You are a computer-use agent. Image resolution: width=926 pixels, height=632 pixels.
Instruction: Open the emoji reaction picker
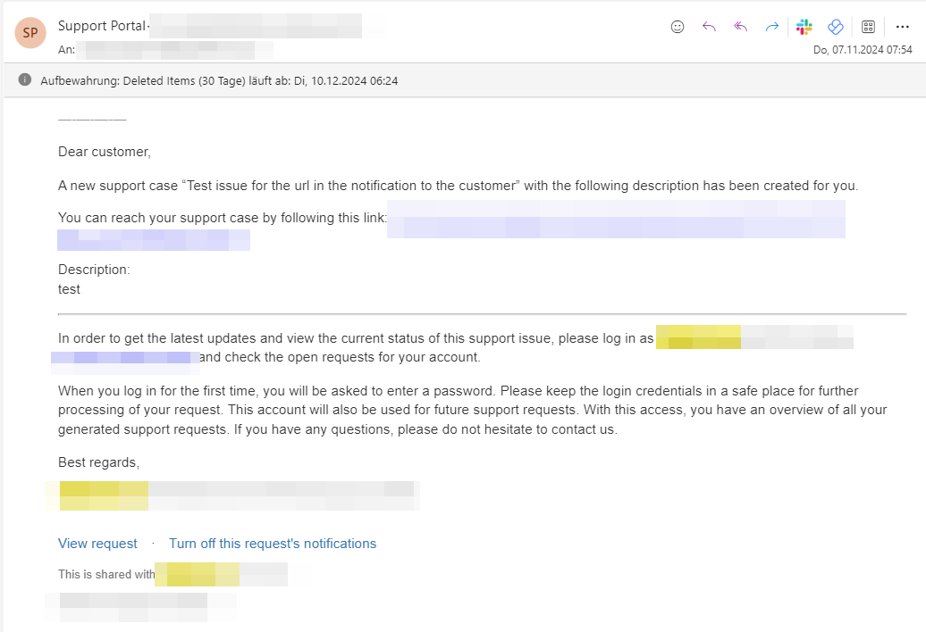[x=678, y=27]
